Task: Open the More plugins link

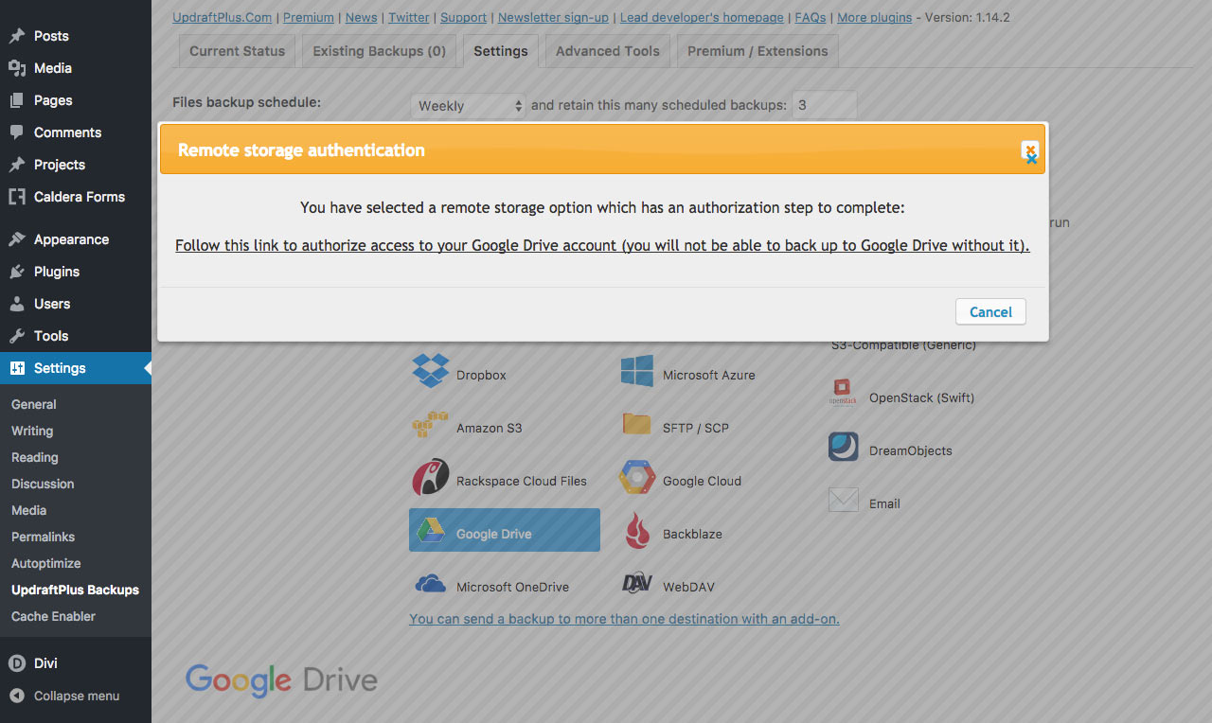Action: tap(875, 17)
